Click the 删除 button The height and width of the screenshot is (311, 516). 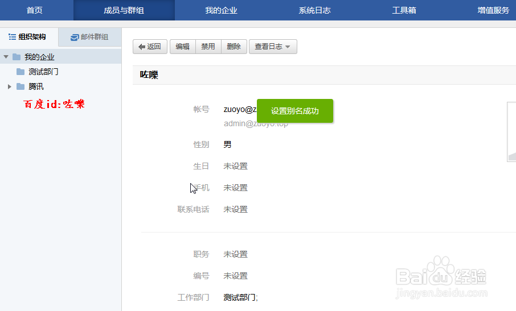pyautogui.click(x=234, y=47)
